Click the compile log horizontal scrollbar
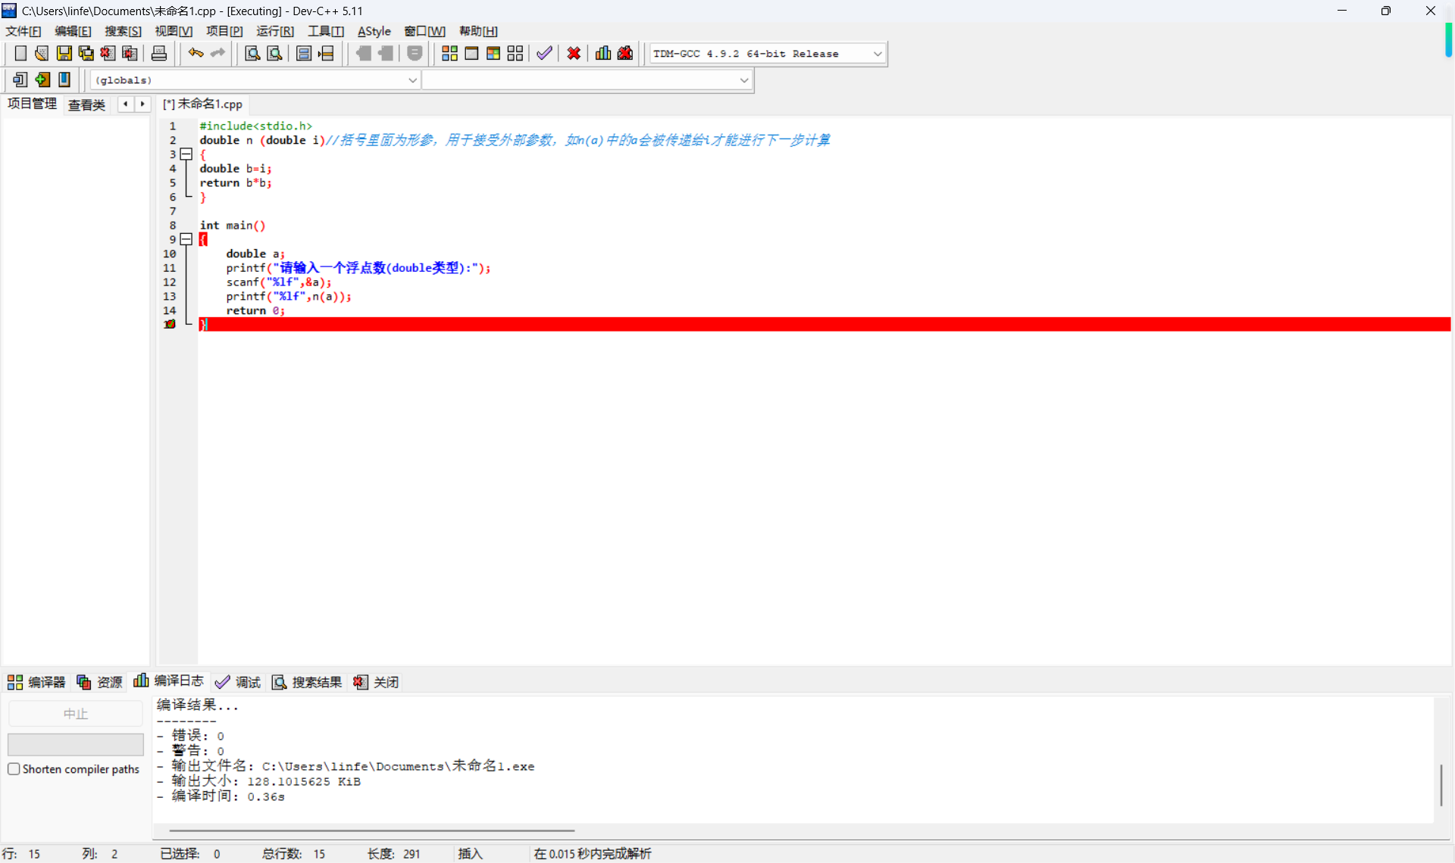Screen dimensions: 1455x863 371,830
